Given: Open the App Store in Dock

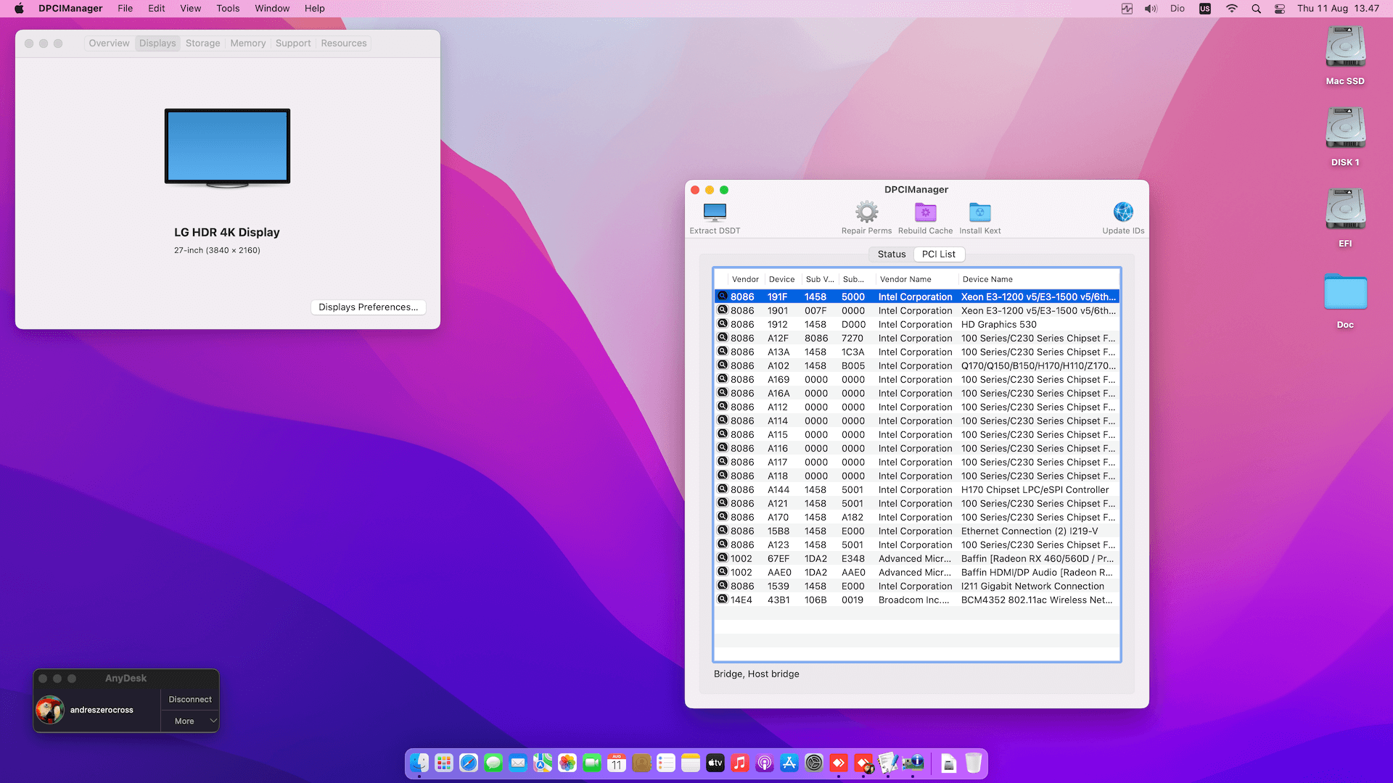Looking at the screenshot, I should click(x=789, y=763).
